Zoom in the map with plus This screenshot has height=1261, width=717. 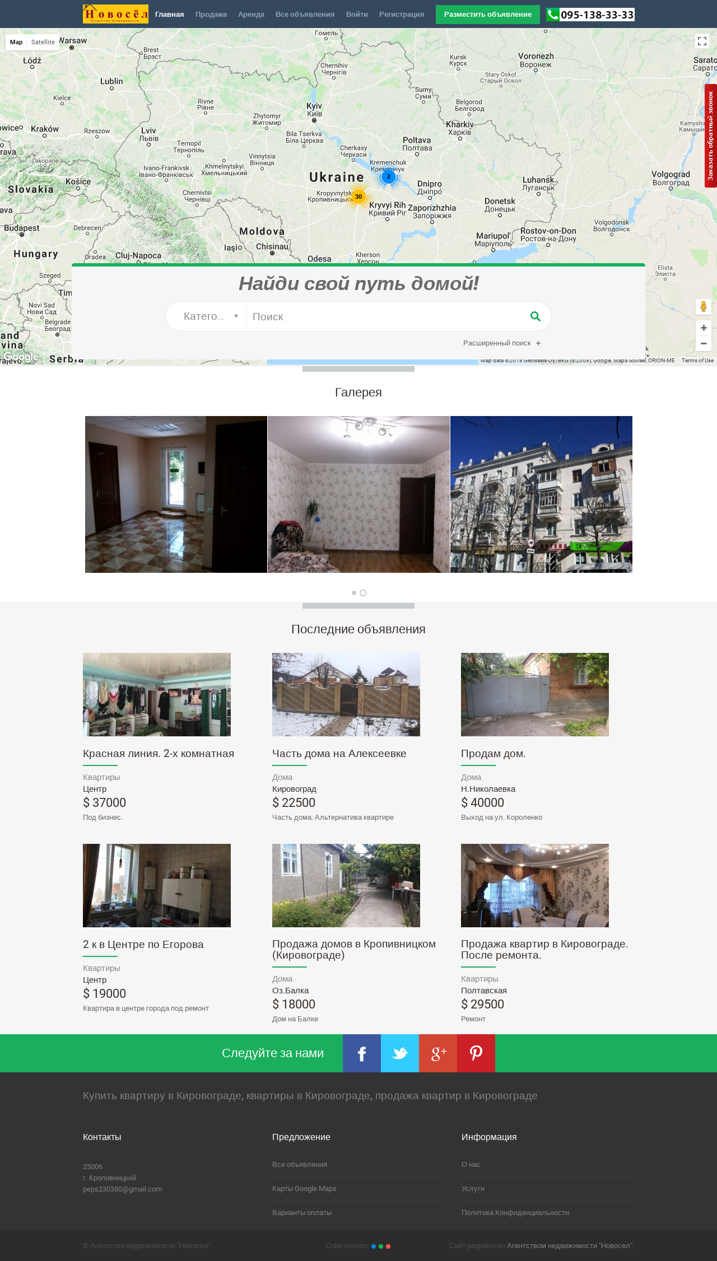tap(704, 328)
